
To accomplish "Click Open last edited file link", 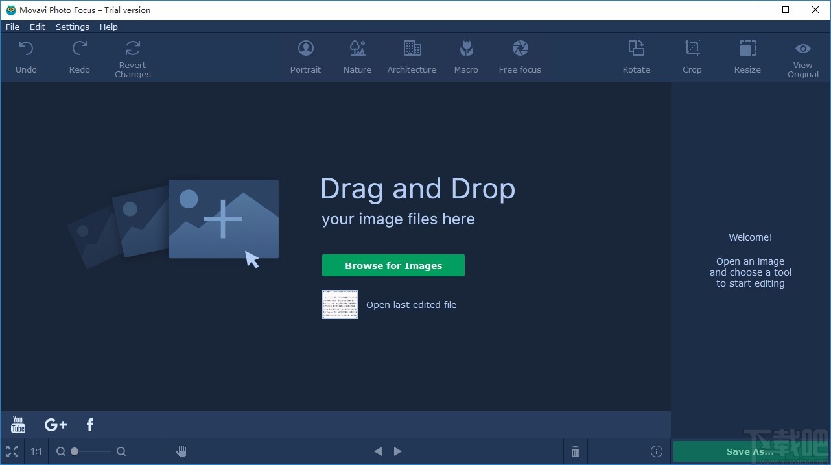I will [411, 305].
